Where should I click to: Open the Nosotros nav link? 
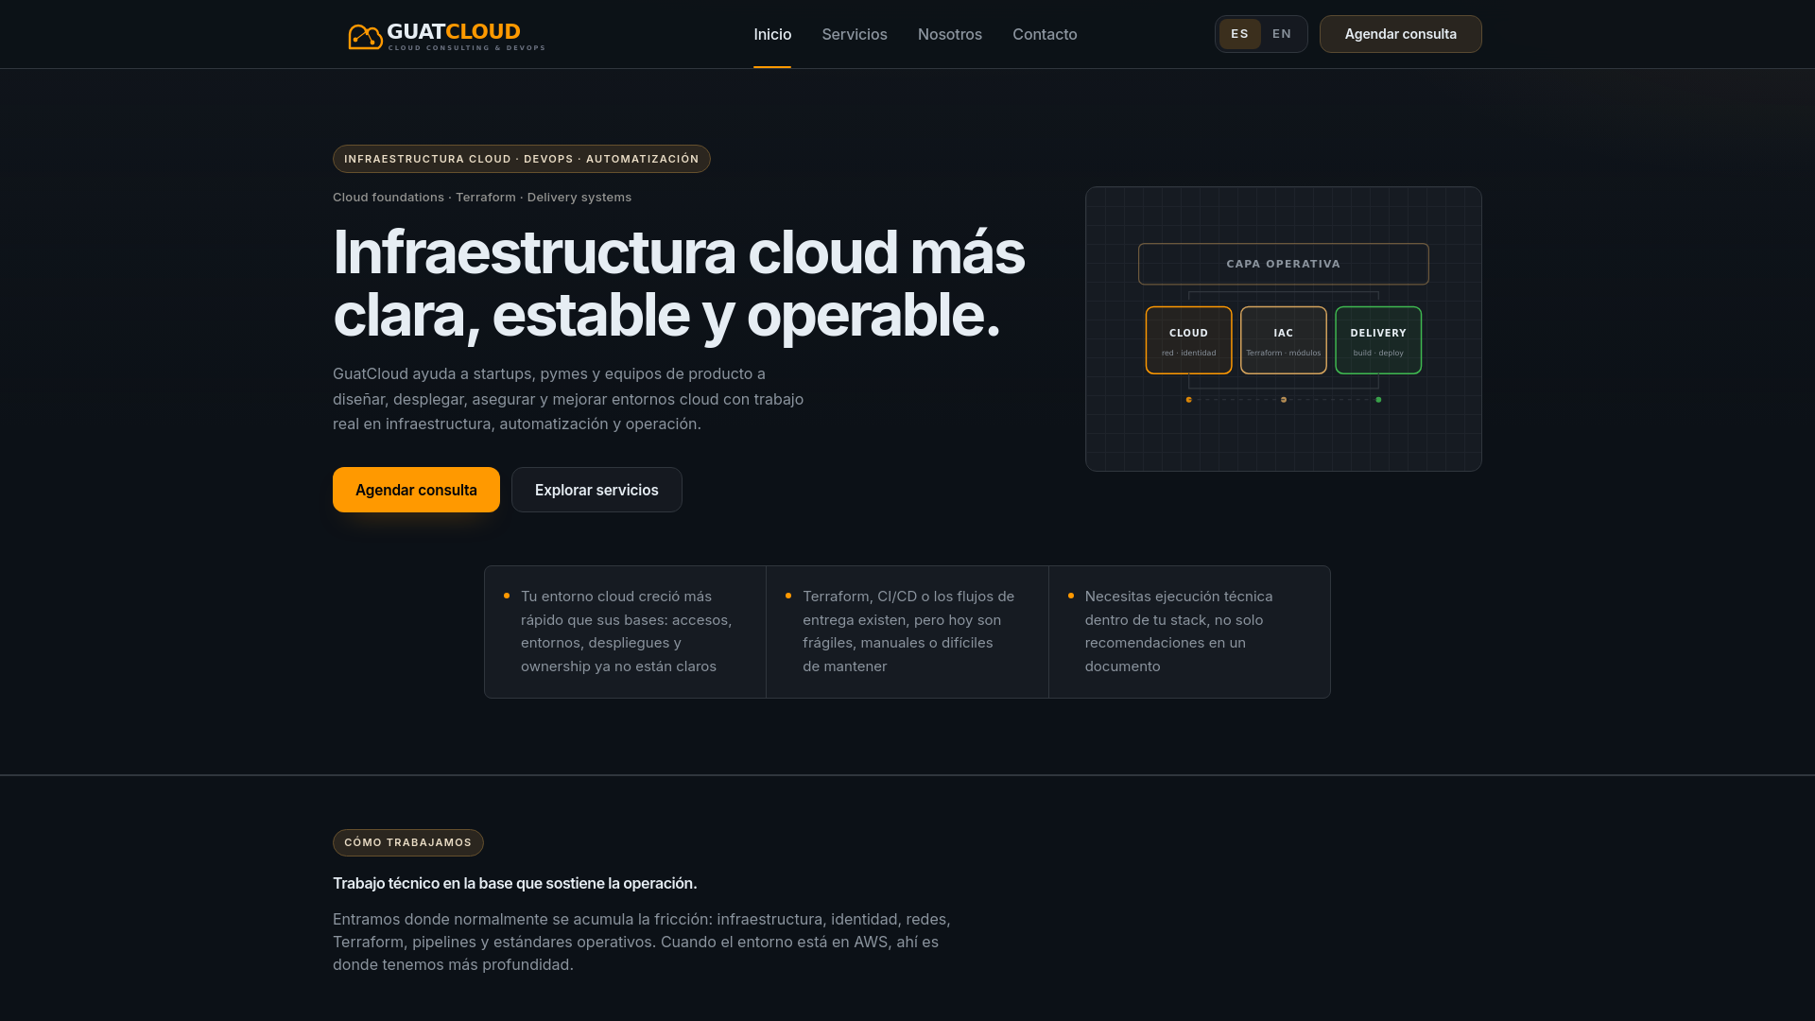click(950, 34)
